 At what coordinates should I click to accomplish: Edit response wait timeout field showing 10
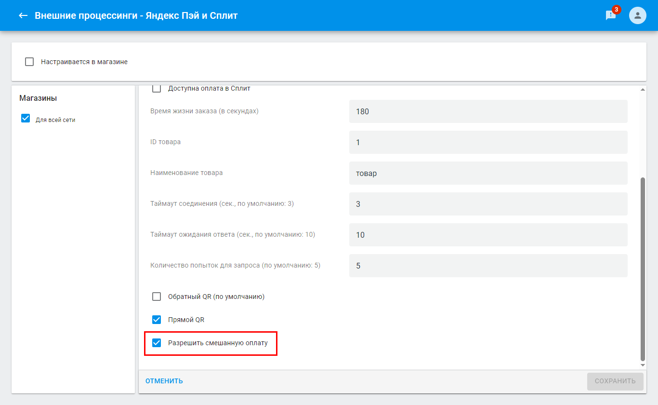[x=488, y=235]
